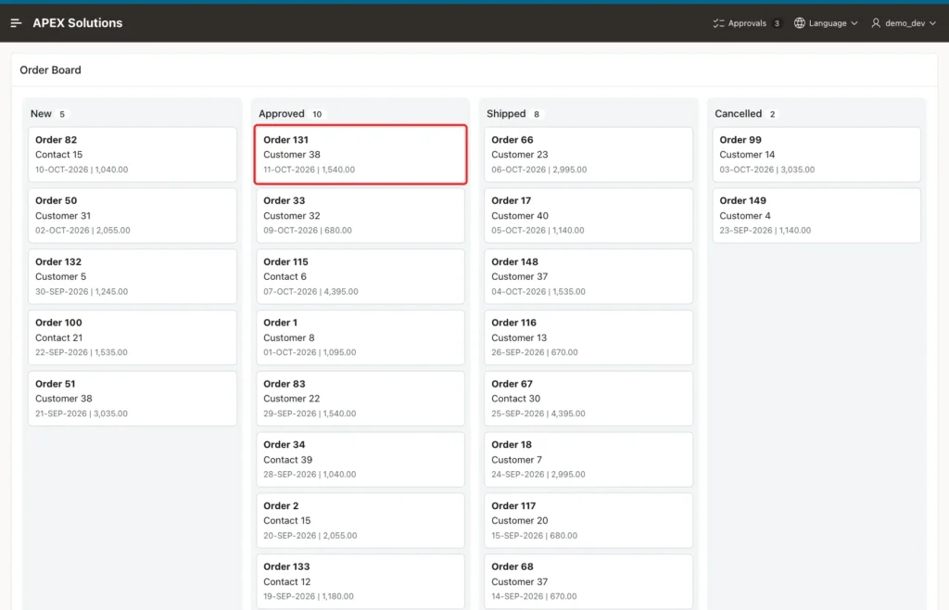Screen dimensions: 949x610
Task: Click the Cancelled column header
Action: click(738, 114)
